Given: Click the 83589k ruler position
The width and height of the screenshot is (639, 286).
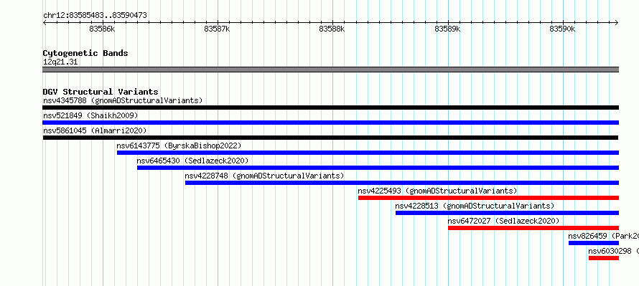Looking at the screenshot, I should (447, 29).
